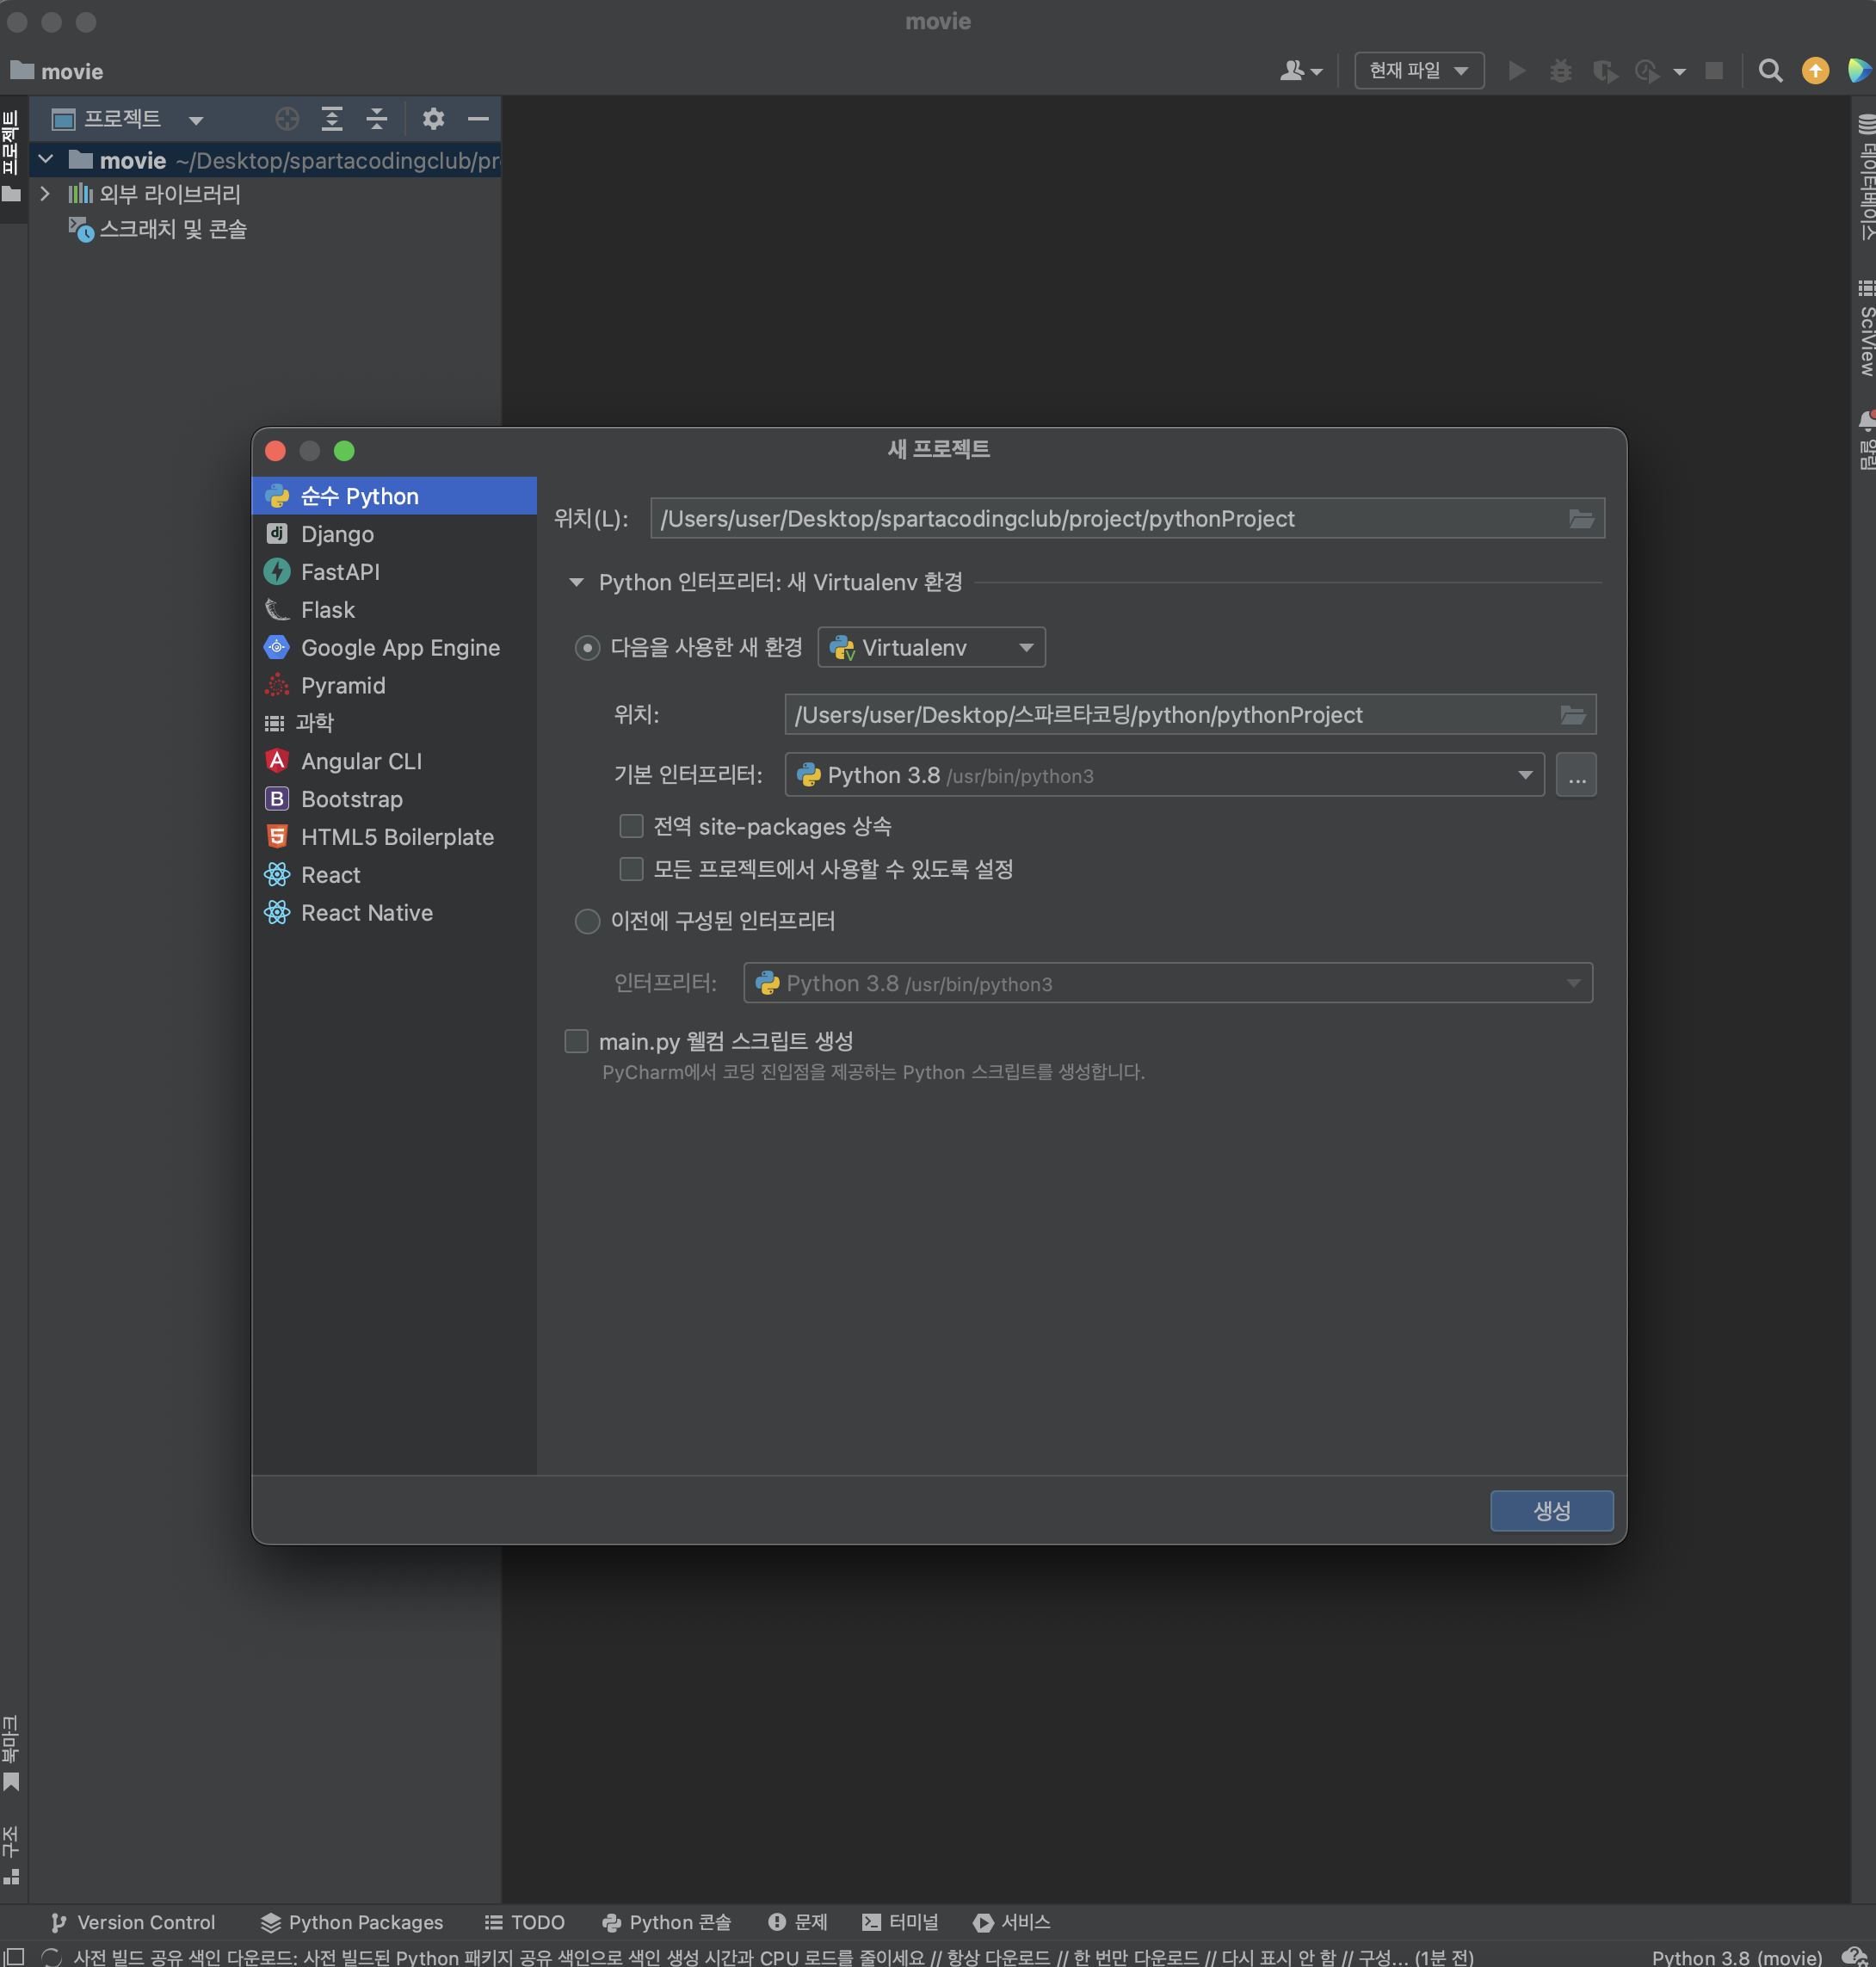This screenshot has height=1967, width=1876.
Task: Collapse the movie project tree node
Action: tap(46, 159)
